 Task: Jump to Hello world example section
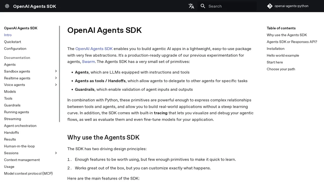point(283,56)
